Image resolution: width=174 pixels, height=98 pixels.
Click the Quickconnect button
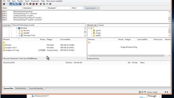coord(91,8)
